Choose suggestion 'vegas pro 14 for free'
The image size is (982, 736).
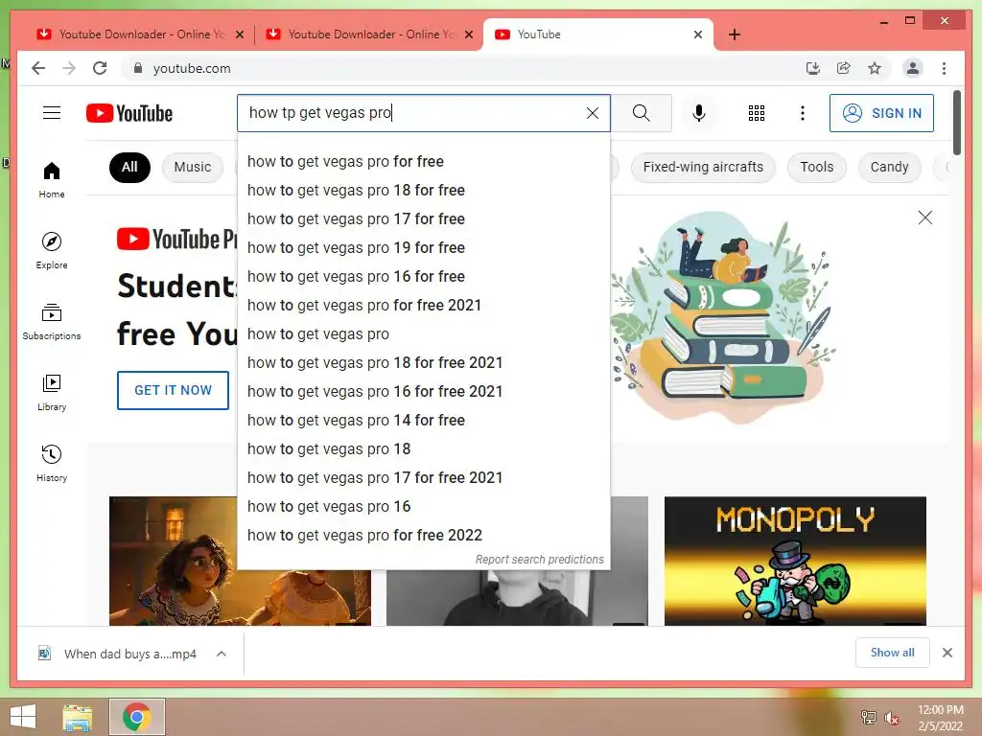424,421
